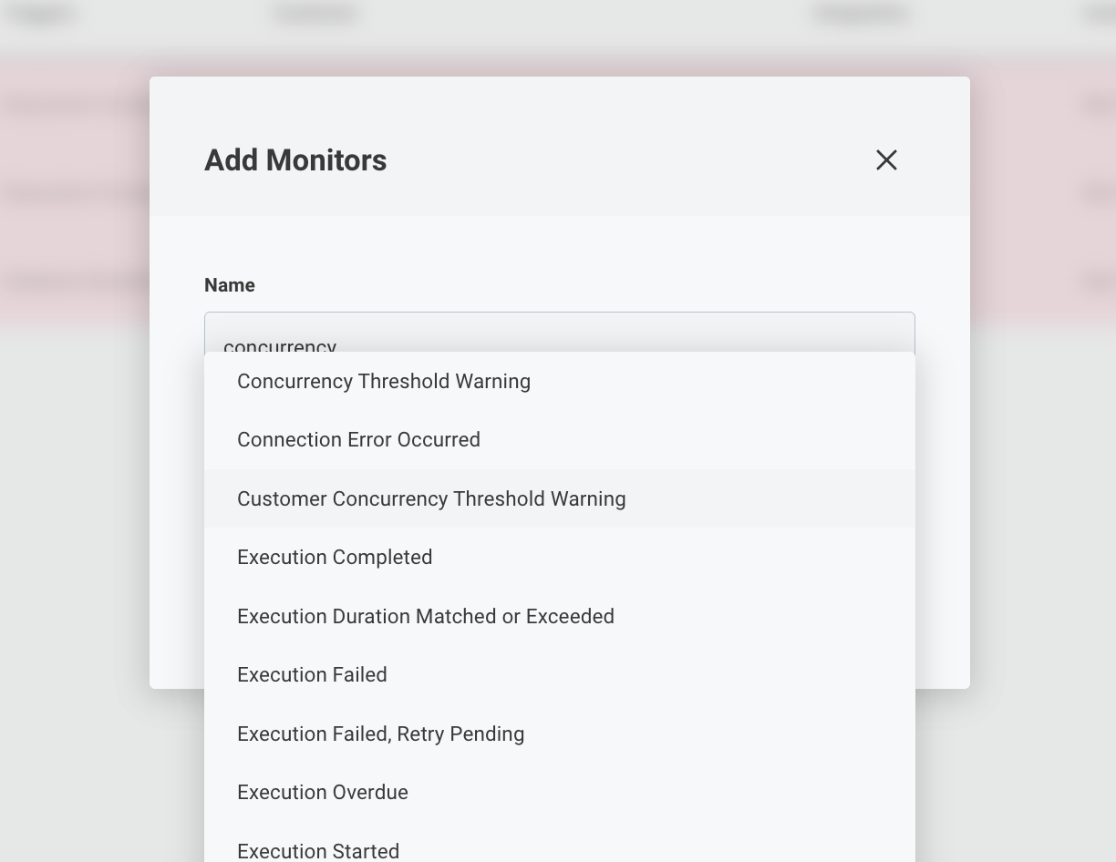Screen dimensions: 1116x862
Task: Click the "Name" field label
Action: 229,285
